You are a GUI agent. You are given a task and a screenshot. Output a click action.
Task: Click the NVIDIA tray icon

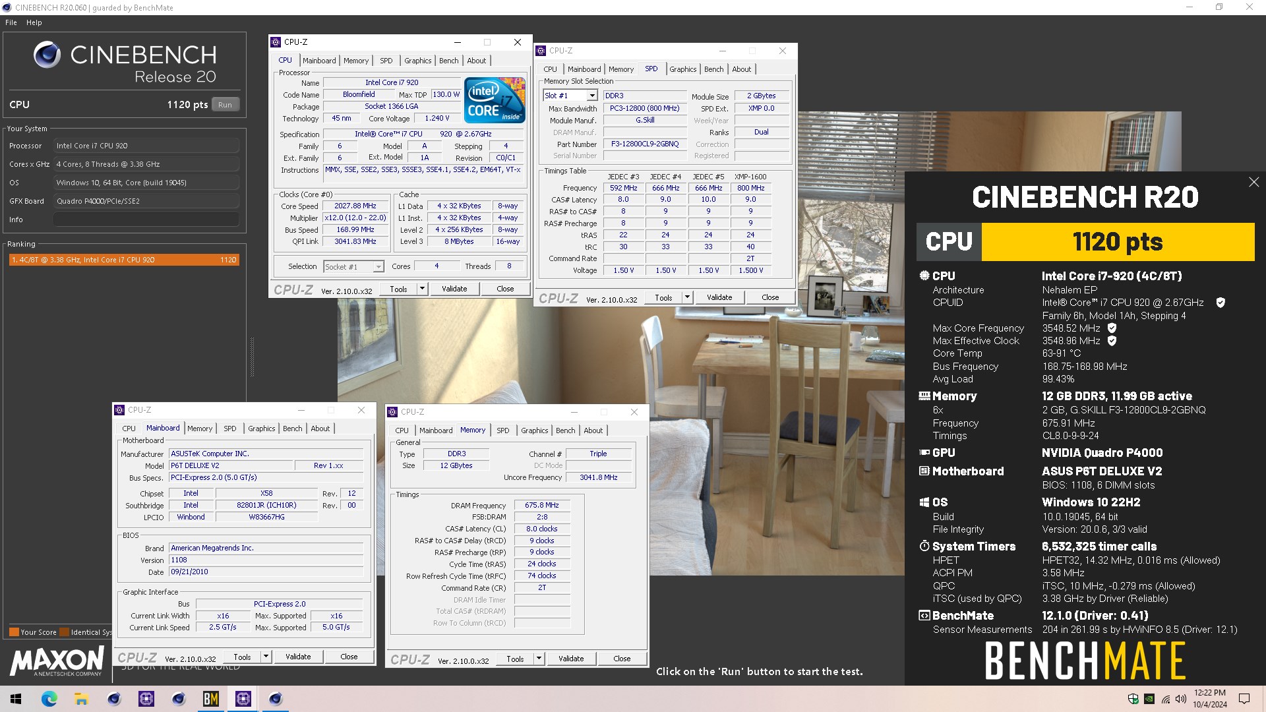(1149, 699)
